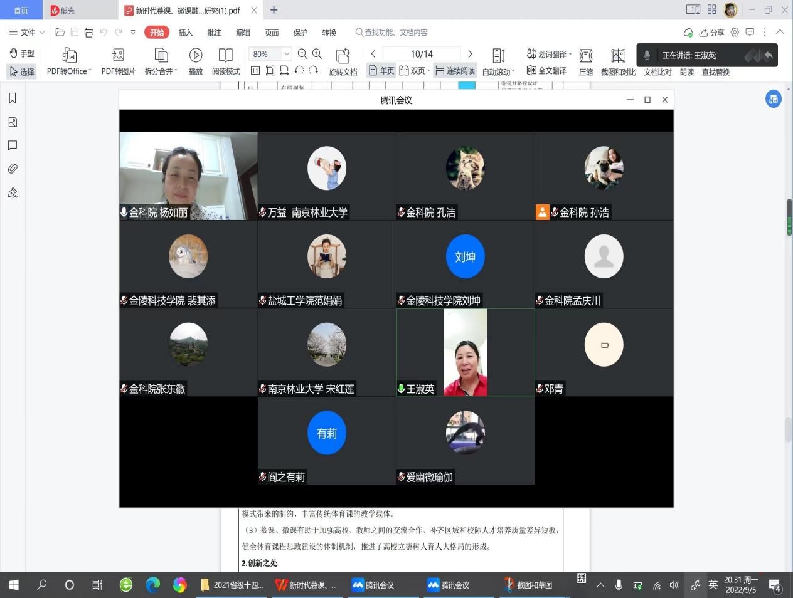The image size is (793, 598).
Task: Click the PDF转图片 icon
Action: (118, 56)
